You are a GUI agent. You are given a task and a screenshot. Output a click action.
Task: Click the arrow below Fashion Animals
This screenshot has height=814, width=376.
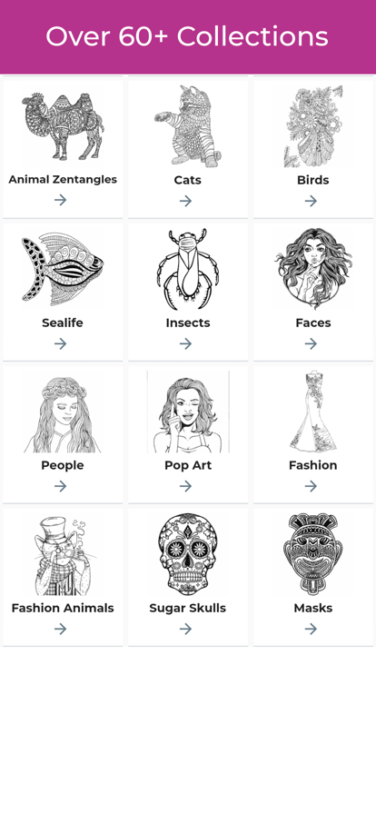click(x=61, y=629)
